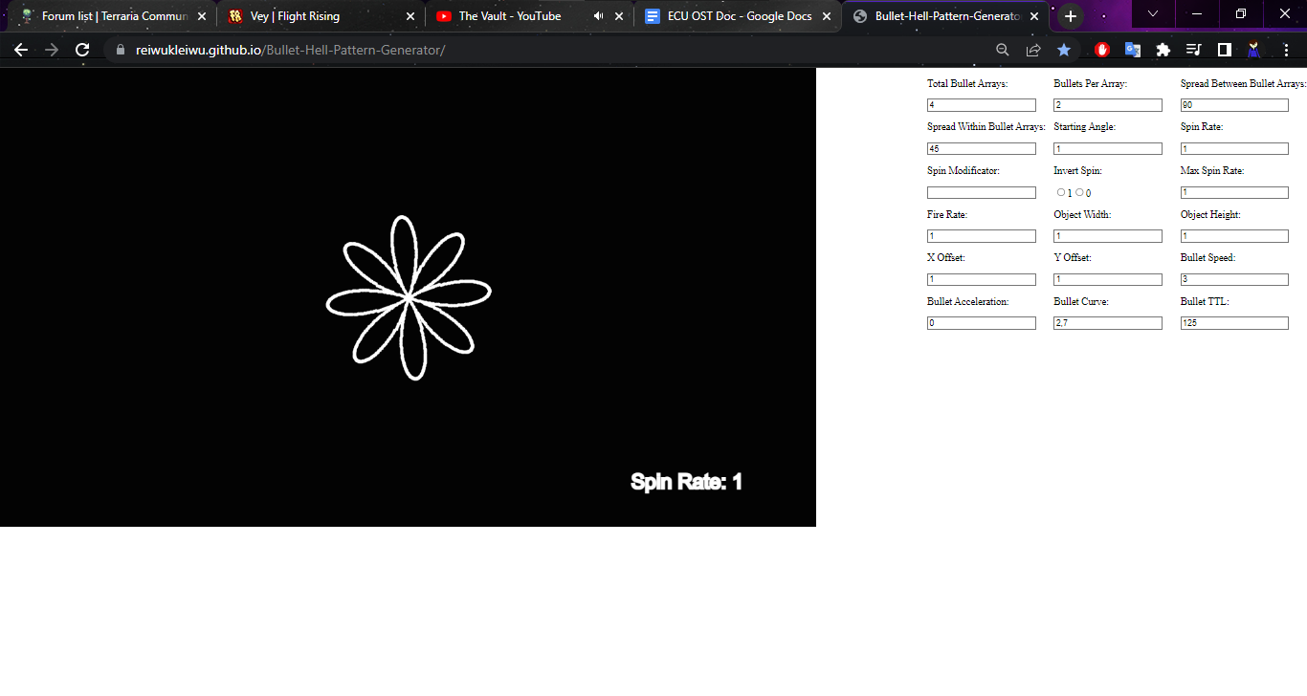Click the forward navigation arrow
Image resolution: width=1307 pixels, height=696 pixels.
(52, 50)
